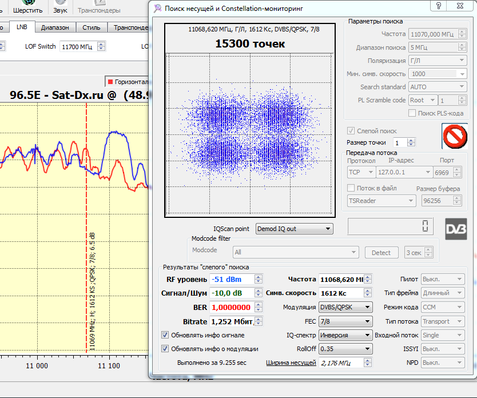Open the FEC 7/8 dropdown
This screenshot has height=398, width=477.
point(345,321)
